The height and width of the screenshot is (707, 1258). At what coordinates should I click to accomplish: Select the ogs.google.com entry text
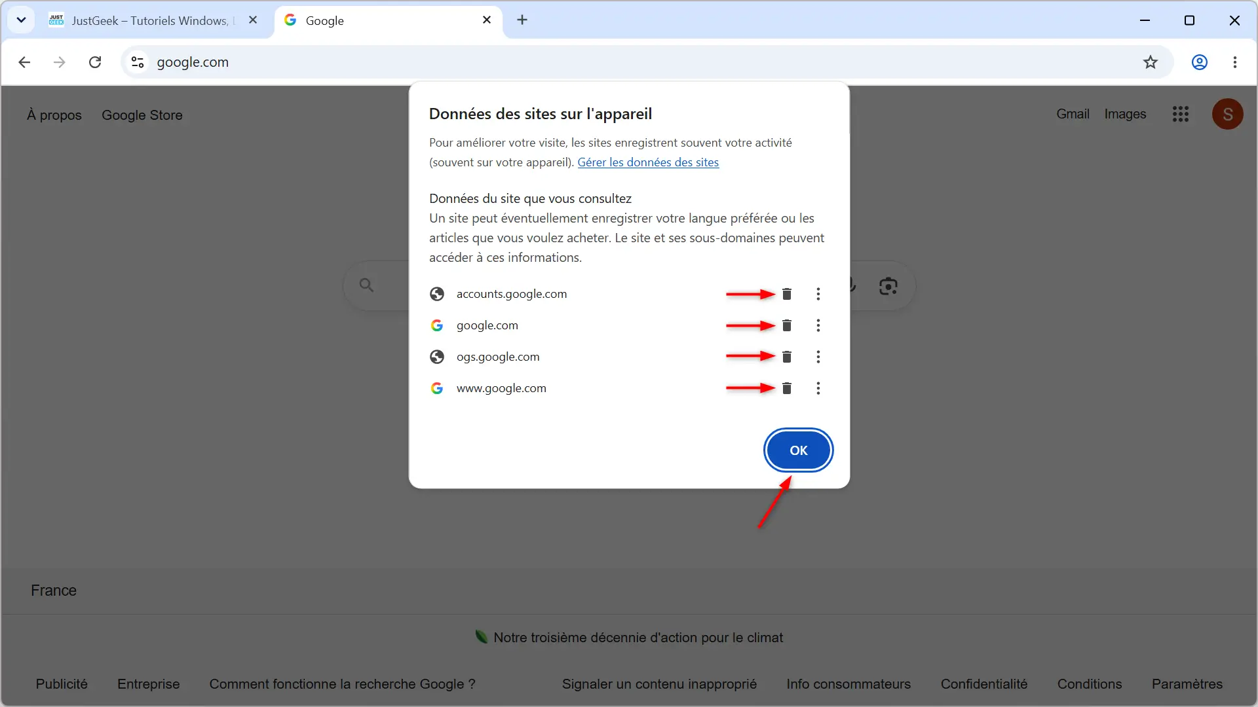tap(498, 357)
